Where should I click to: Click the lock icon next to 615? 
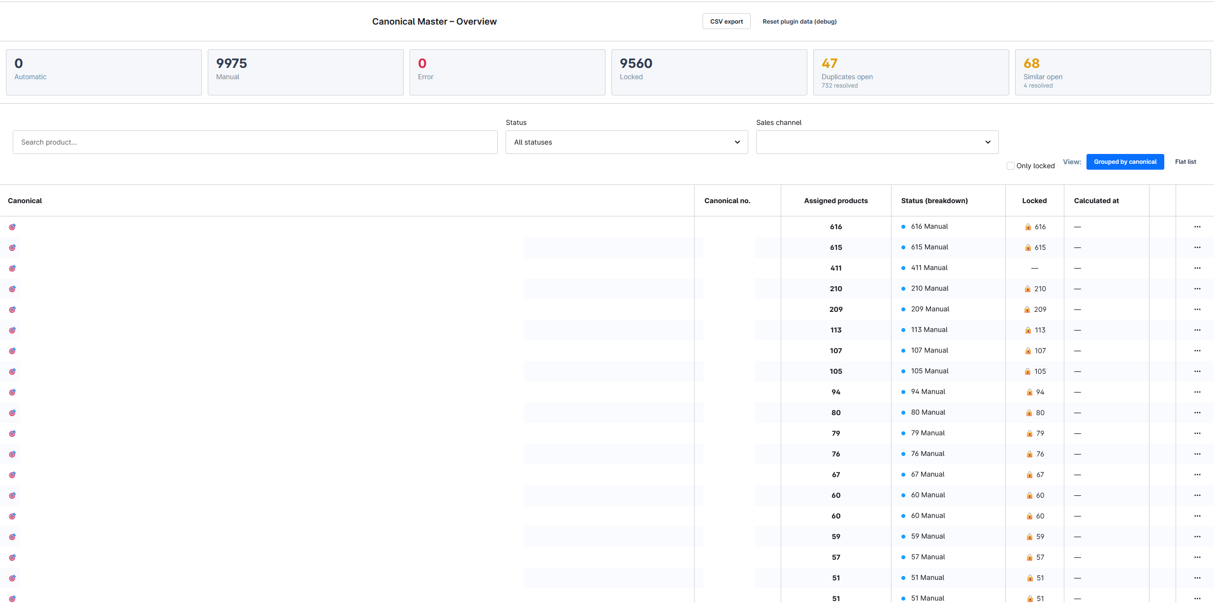pos(1028,247)
